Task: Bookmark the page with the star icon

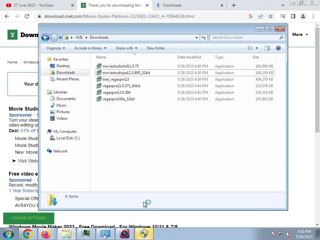Action: point(271,16)
